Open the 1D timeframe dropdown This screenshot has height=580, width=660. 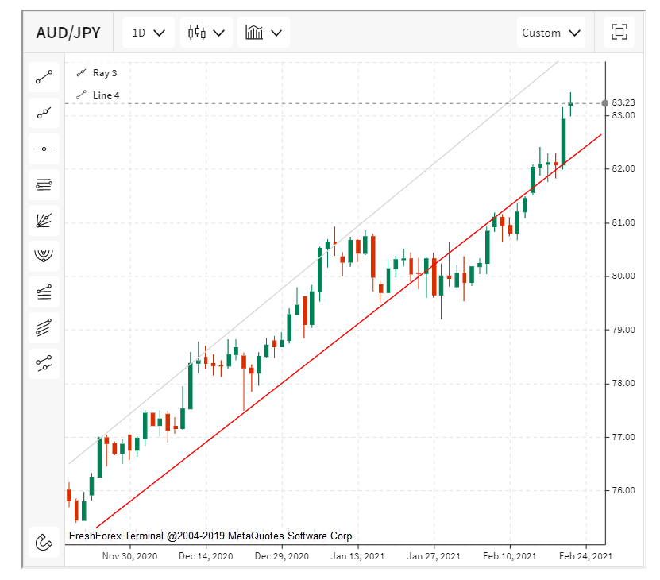(149, 33)
